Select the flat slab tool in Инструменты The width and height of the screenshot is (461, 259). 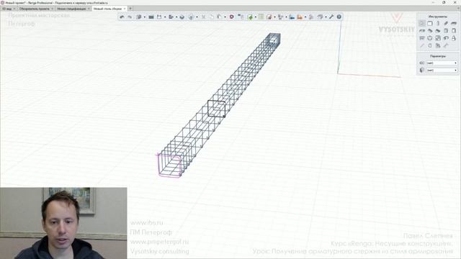tap(454, 24)
